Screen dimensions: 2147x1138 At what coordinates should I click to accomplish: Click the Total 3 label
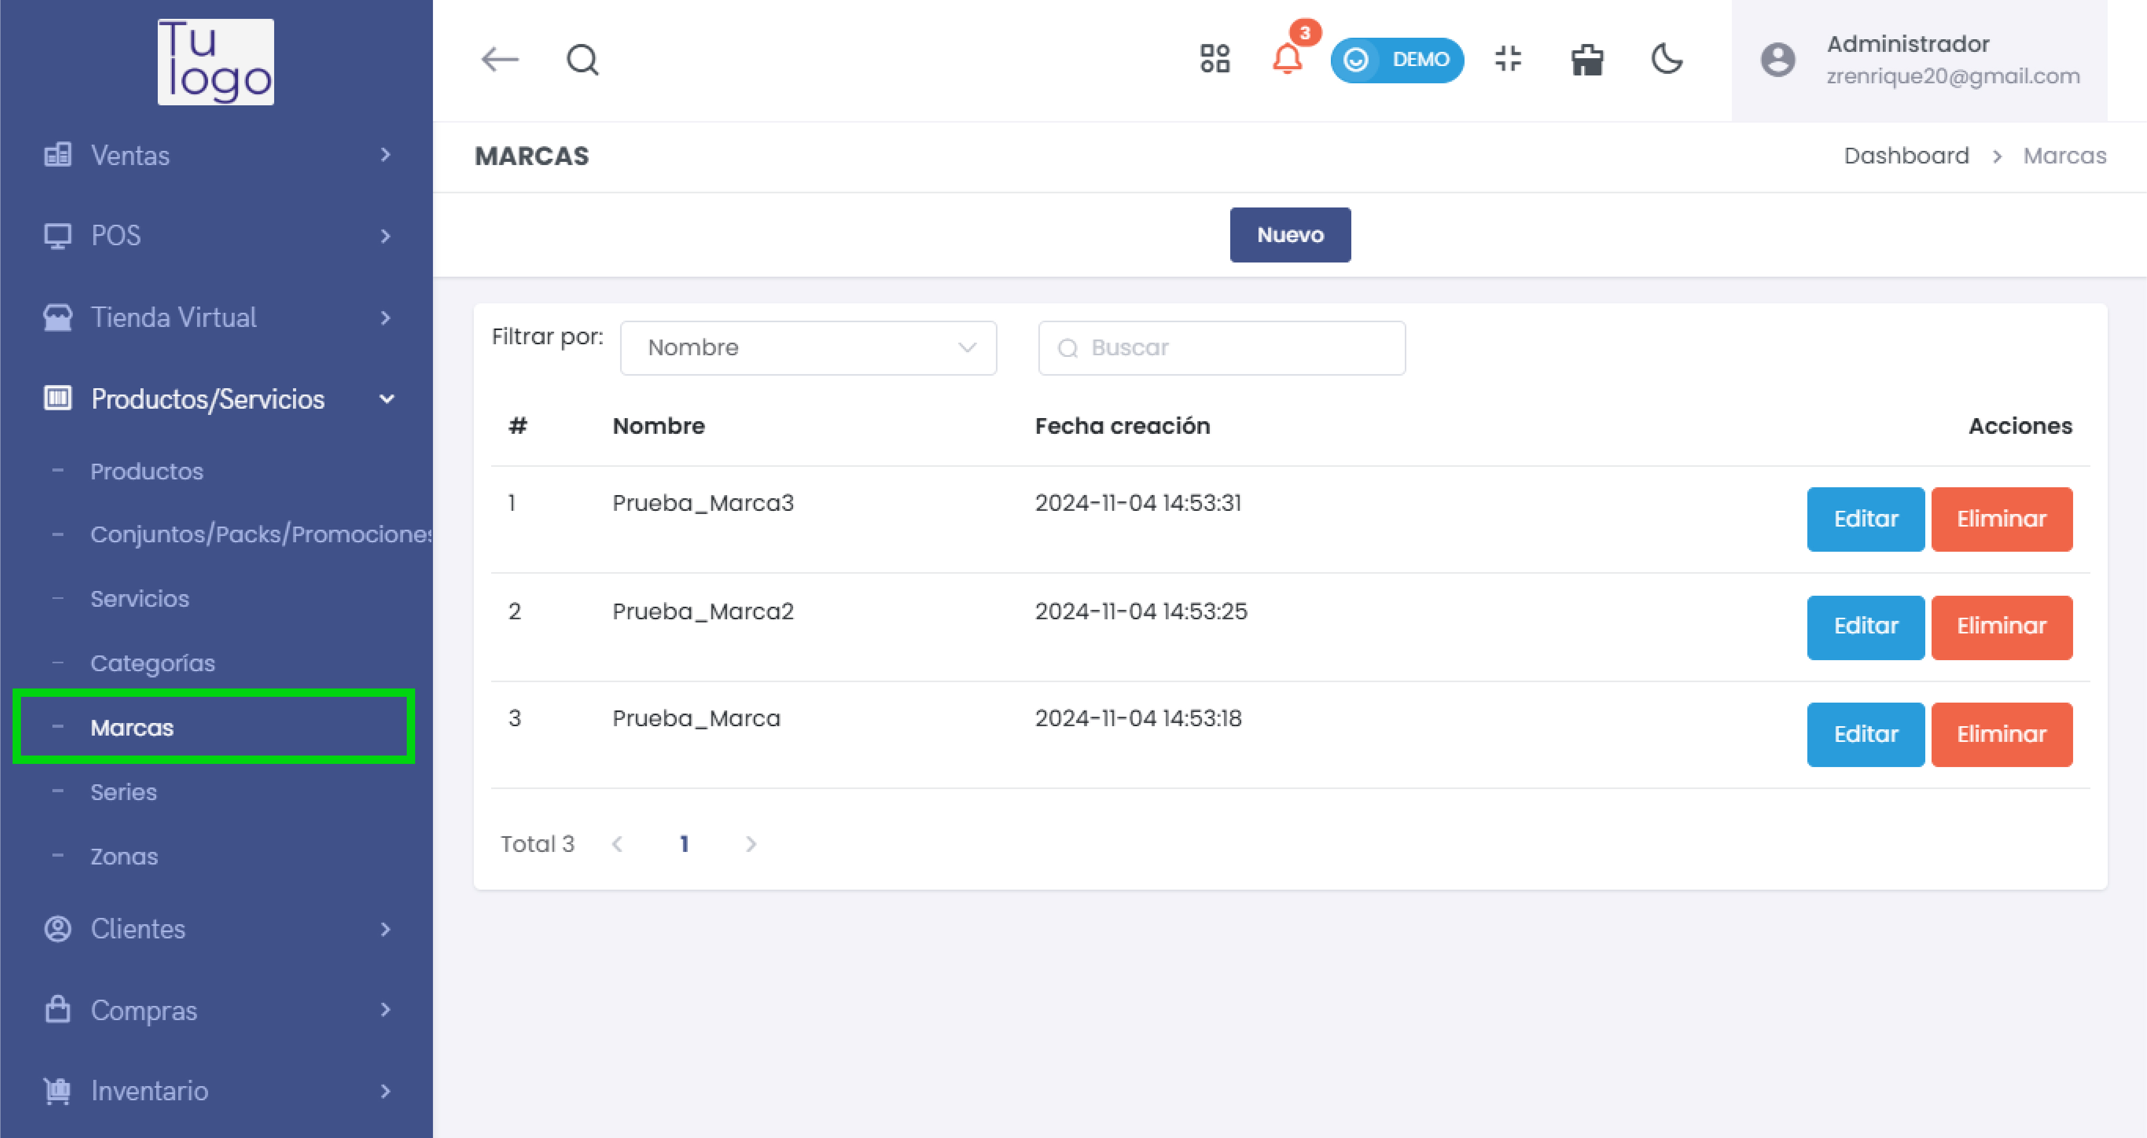coord(538,844)
